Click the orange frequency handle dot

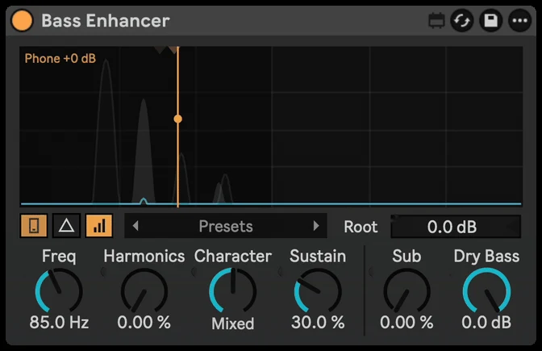tap(178, 119)
